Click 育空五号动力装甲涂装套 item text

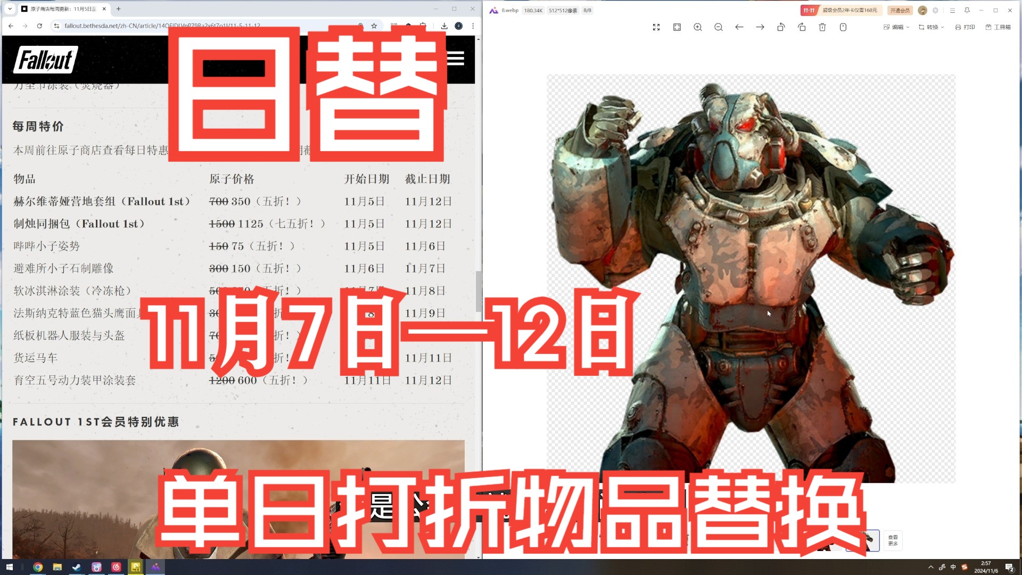coord(75,380)
